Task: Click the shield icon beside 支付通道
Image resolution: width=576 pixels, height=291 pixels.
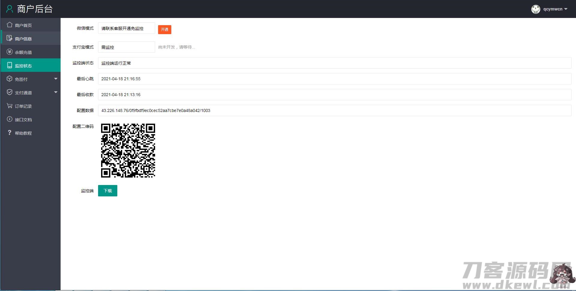Action: (x=10, y=92)
